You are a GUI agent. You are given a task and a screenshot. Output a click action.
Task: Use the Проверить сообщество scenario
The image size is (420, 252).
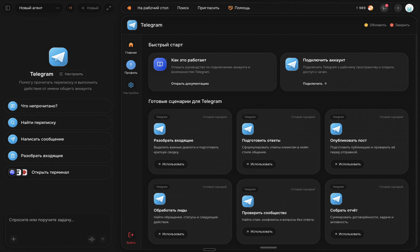pyautogui.click(x=259, y=232)
